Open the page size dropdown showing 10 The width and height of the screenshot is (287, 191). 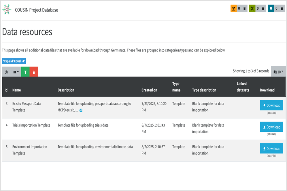(x=278, y=72)
